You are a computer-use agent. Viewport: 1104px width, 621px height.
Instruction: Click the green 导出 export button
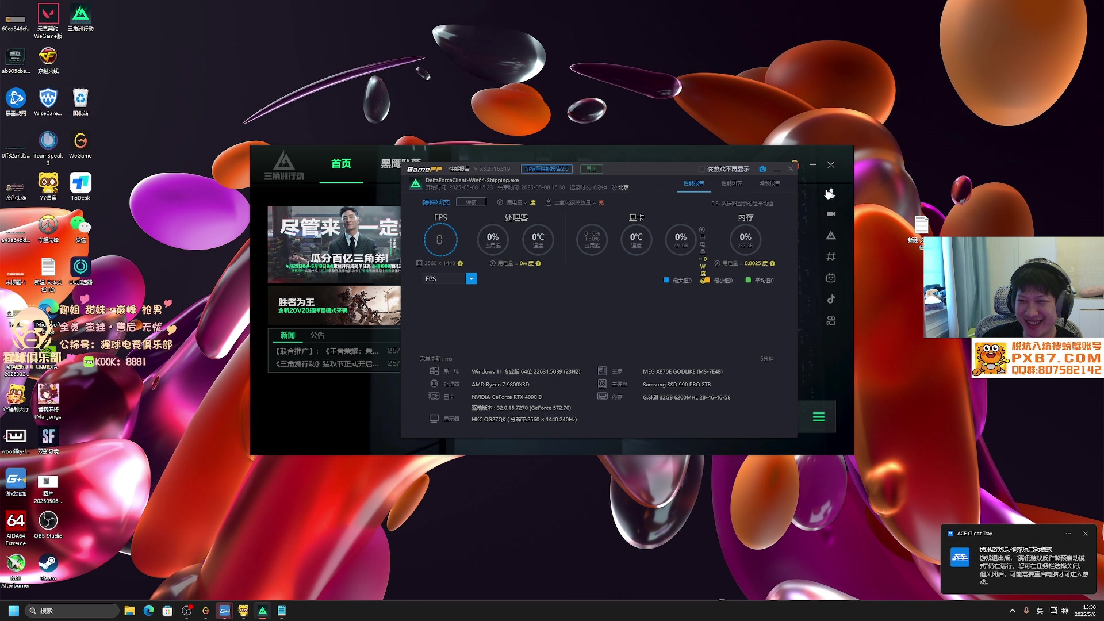coord(592,169)
